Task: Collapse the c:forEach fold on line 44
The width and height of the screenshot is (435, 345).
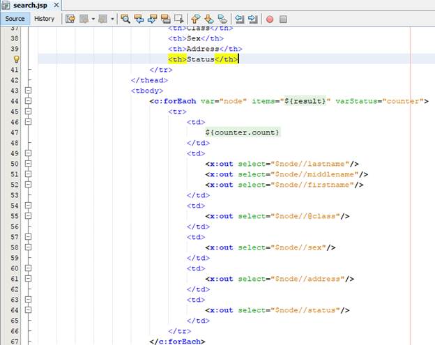Action: click(x=28, y=100)
